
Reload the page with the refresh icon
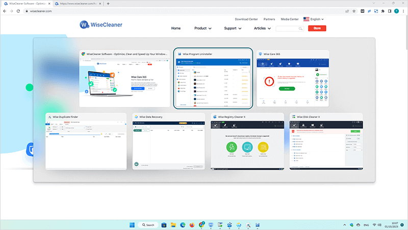click(18, 11)
